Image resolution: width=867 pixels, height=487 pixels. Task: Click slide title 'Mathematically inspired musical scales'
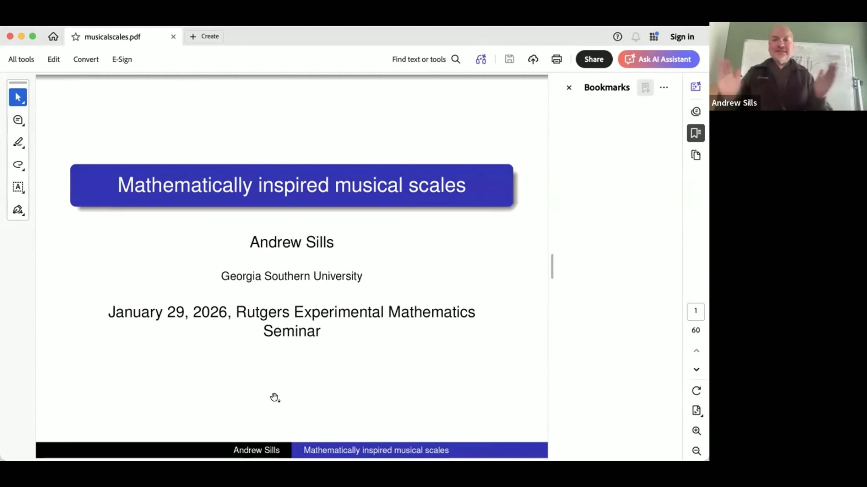click(x=292, y=185)
